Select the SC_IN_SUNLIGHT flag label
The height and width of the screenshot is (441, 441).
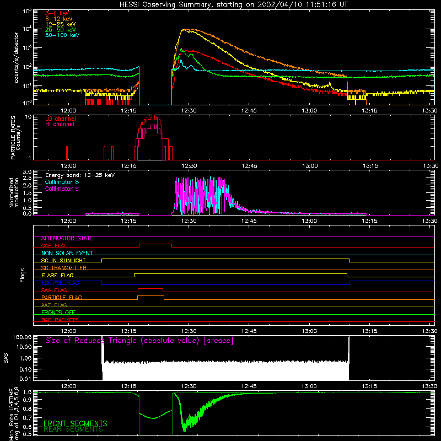coord(63,260)
